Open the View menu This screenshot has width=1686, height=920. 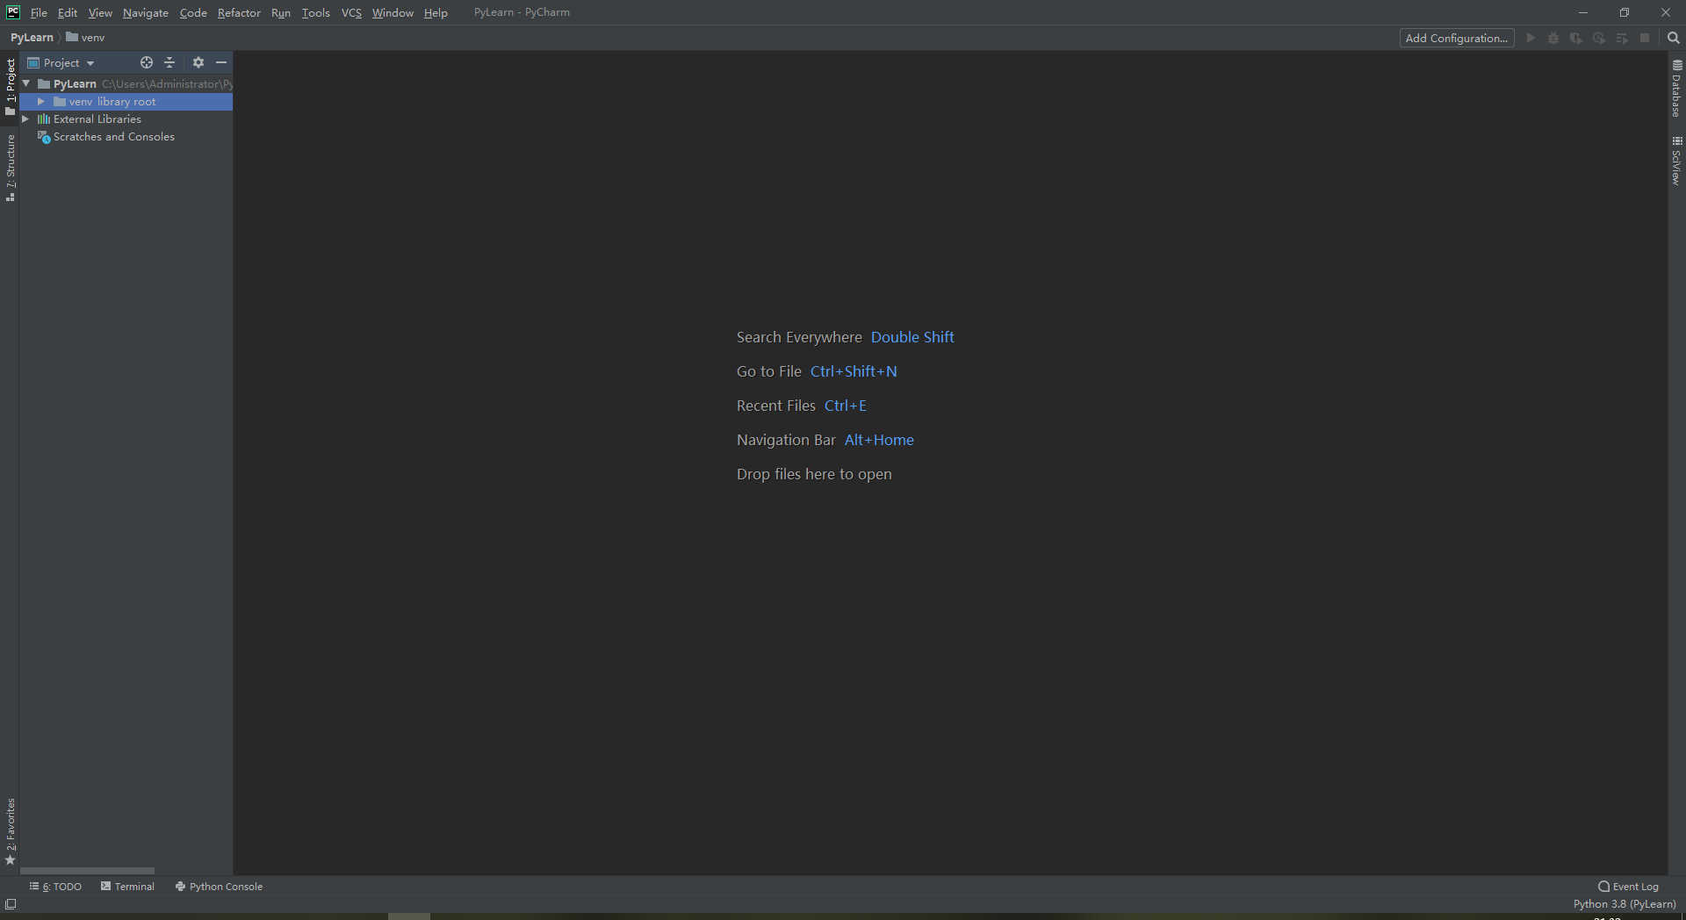click(x=100, y=12)
